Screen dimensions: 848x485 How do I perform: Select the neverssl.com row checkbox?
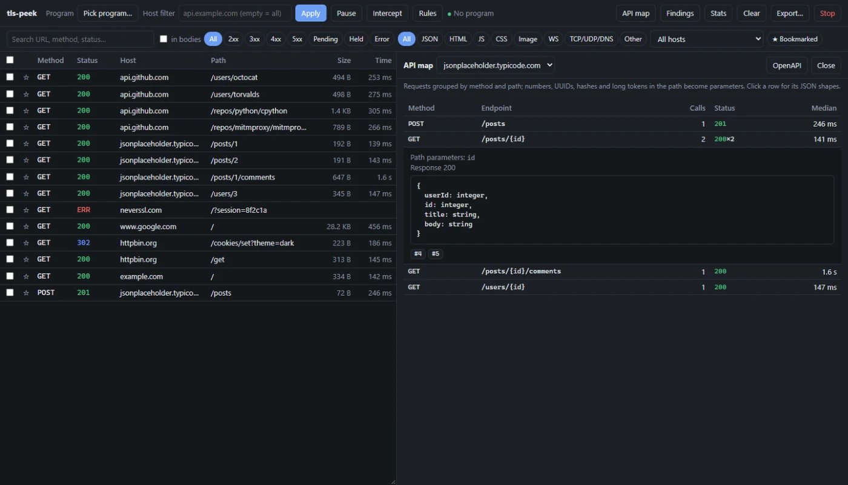tap(10, 209)
